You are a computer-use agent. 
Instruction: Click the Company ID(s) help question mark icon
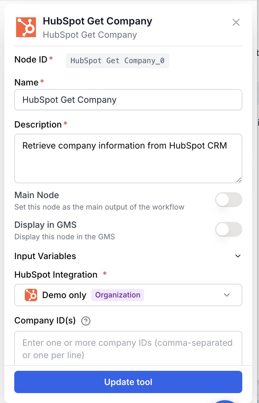[86, 321]
